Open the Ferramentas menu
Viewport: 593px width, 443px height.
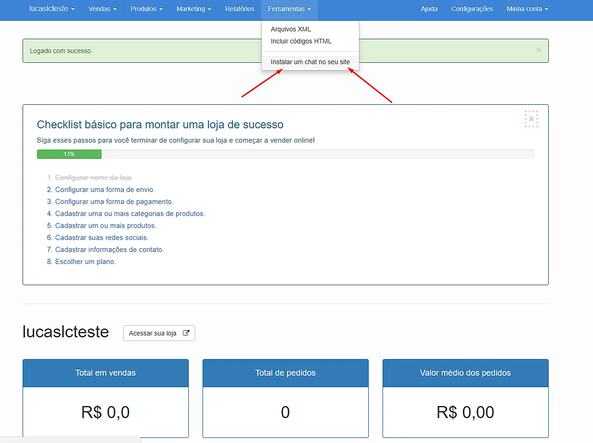point(289,9)
